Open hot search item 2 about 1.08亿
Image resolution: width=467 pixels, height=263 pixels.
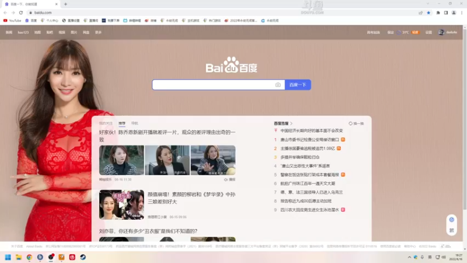click(x=308, y=148)
